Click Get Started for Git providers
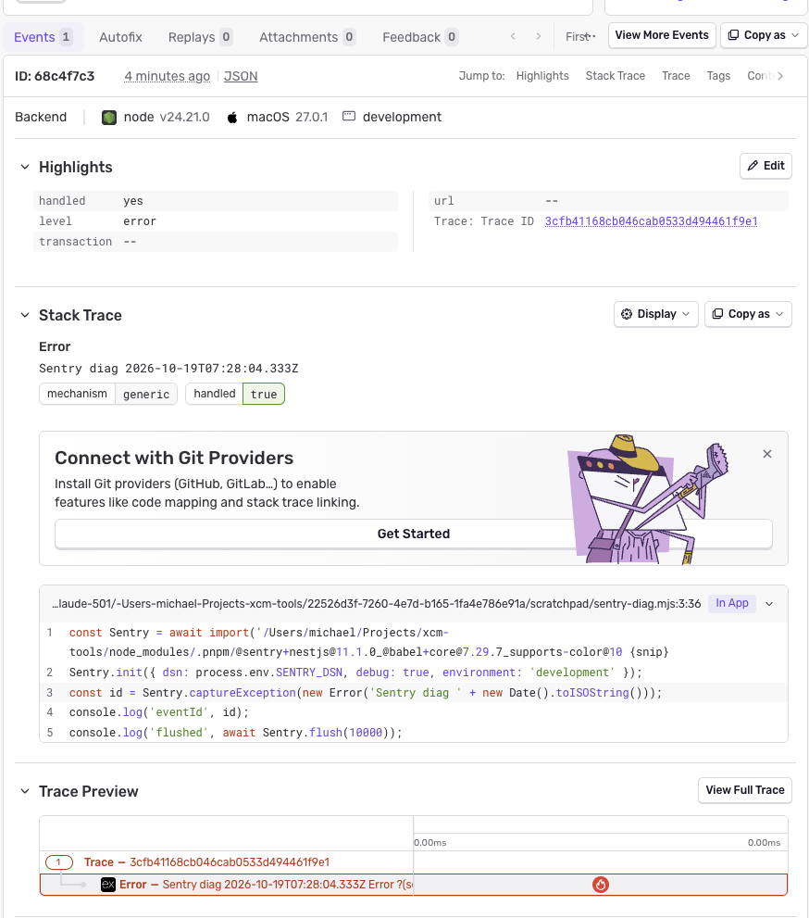 pyautogui.click(x=414, y=534)
